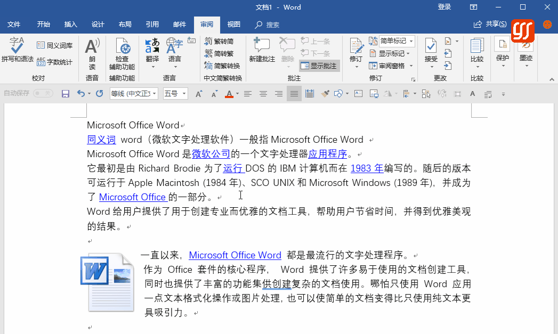Convert text with 繁转简
This screenshot has height=334, width=558.
[x=219, y=41]
